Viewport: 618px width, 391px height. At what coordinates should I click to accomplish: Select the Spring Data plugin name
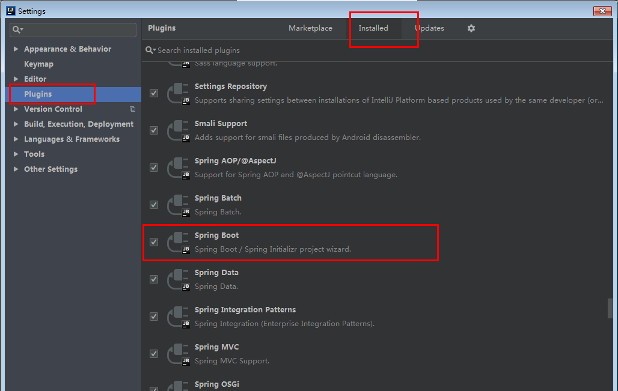216,273
